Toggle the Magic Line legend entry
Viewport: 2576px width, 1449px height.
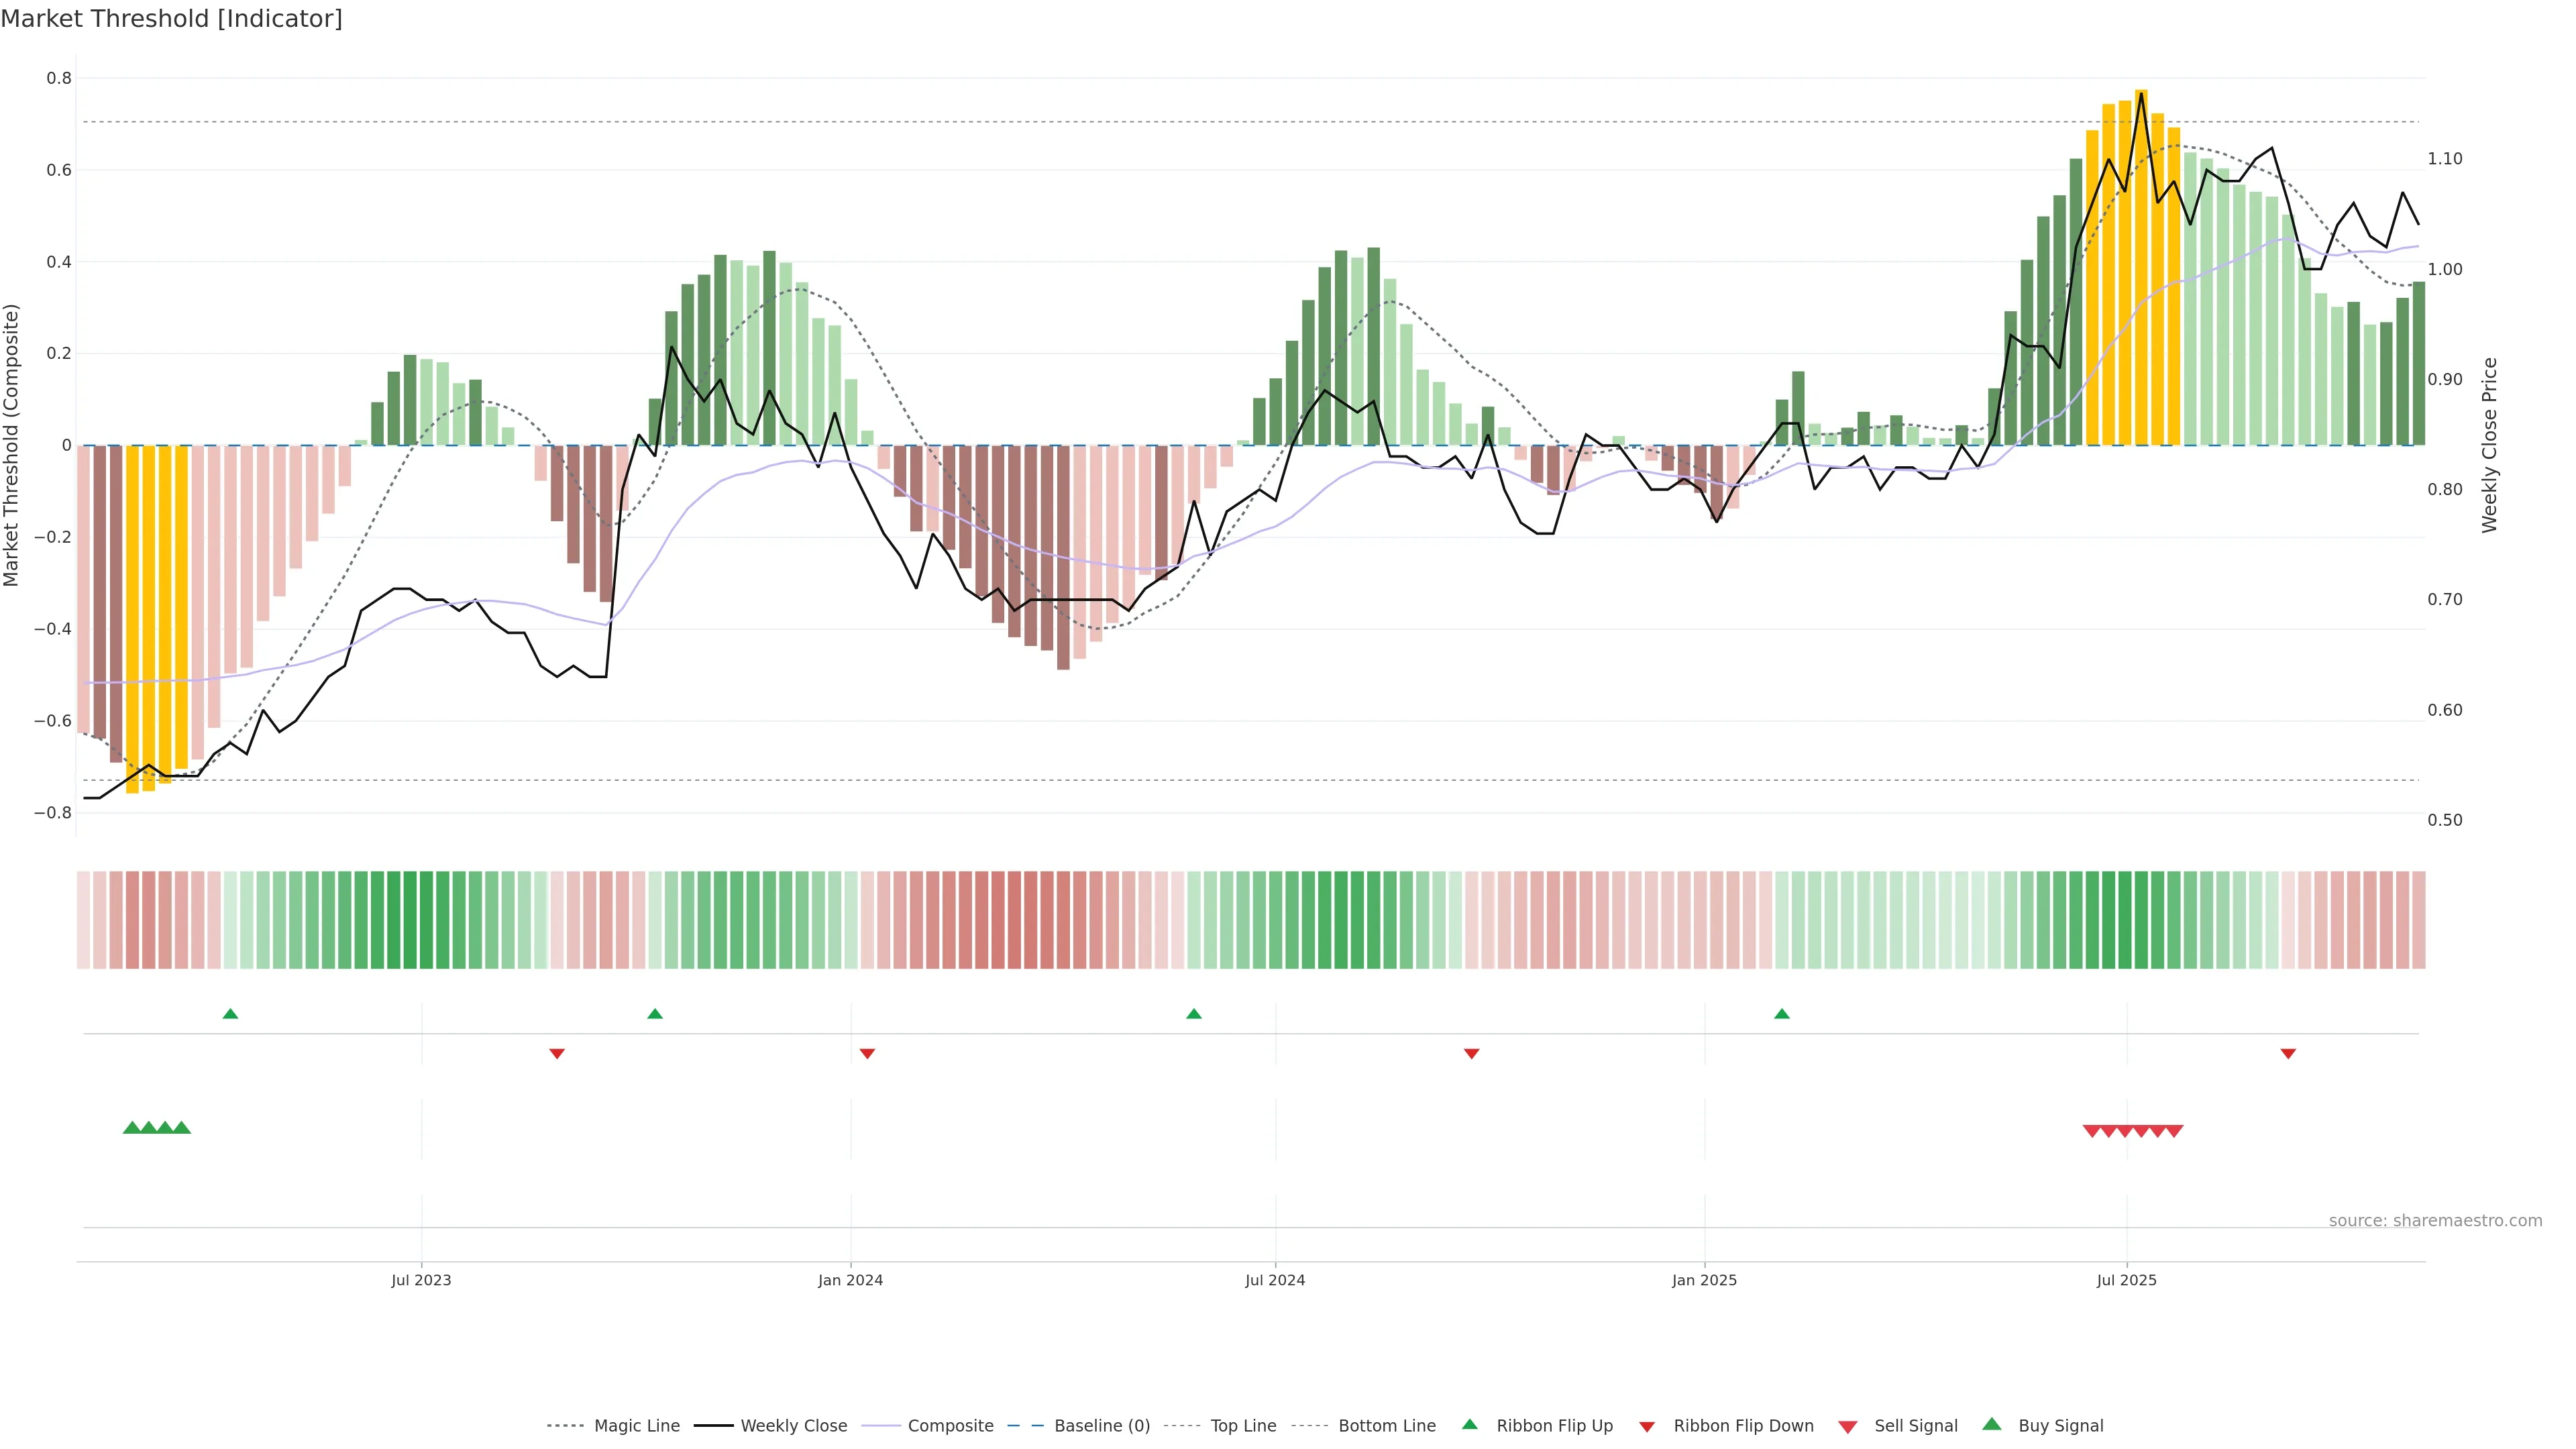(636, 1426)
